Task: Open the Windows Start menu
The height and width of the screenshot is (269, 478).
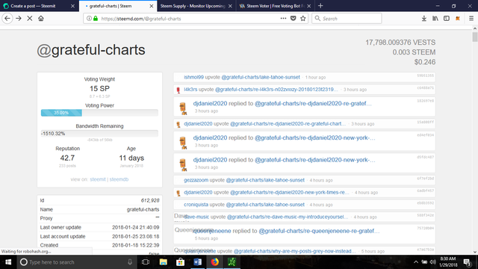Action: [8, 262]
